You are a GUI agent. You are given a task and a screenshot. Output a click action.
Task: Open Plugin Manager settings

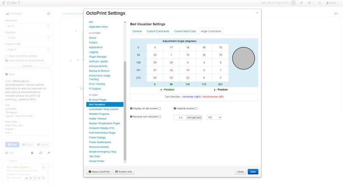98,57
